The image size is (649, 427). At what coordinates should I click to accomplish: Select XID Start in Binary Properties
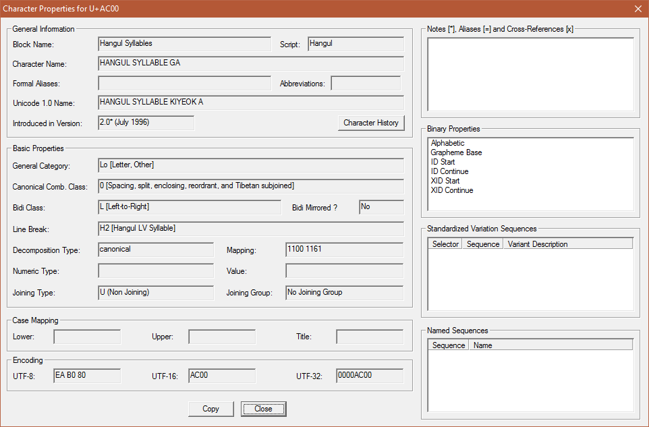pyautogui.click(x=445, y=181)
